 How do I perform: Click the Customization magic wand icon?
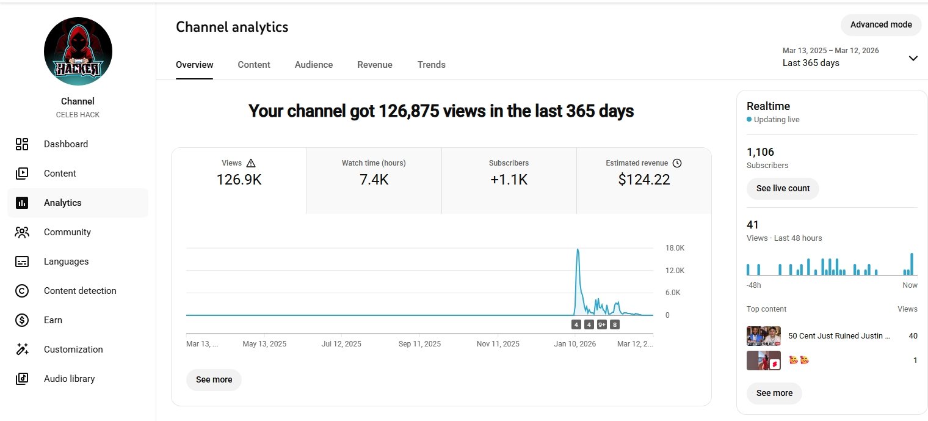22,350
